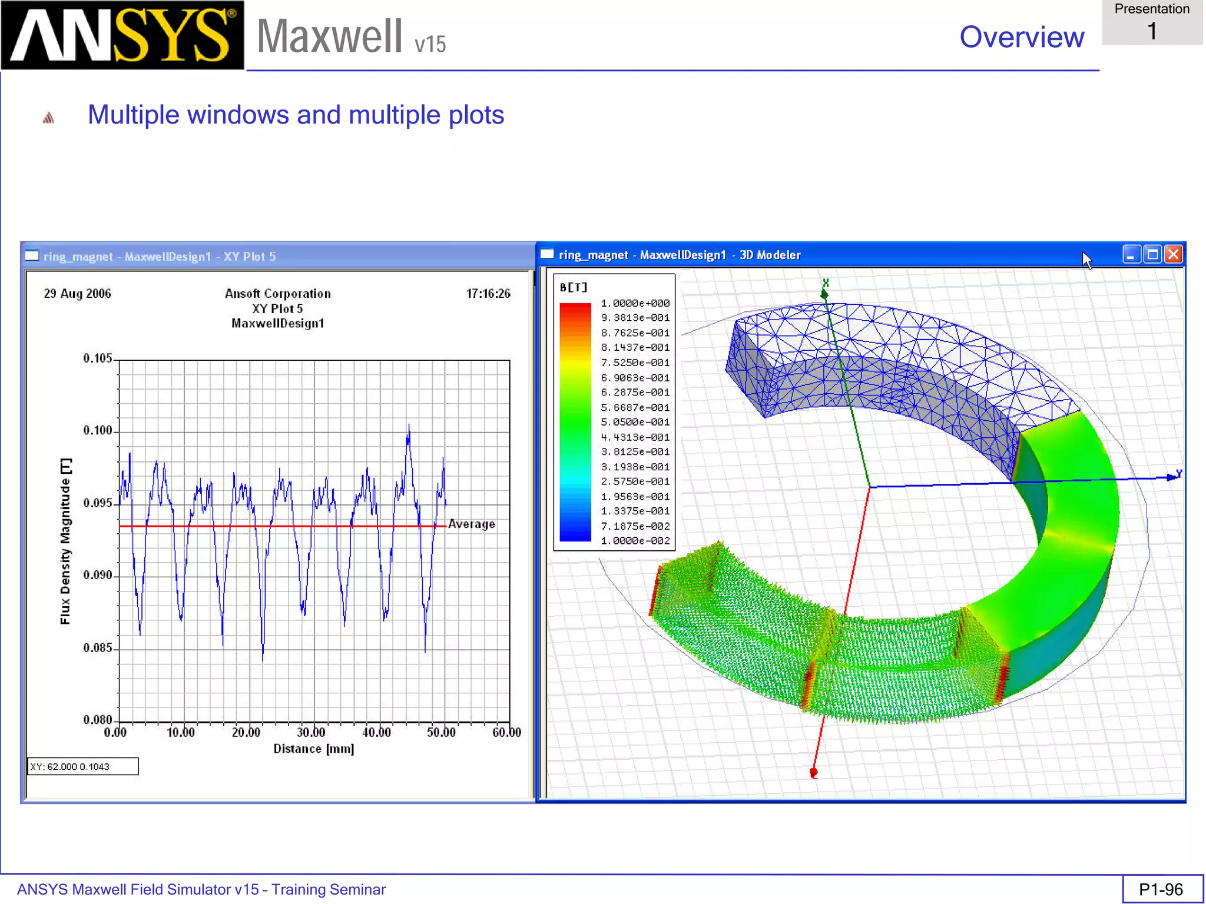Click the XY Plot 5 window title bar
The width and height of the screenshot is (1206, 904).
[x=278, y=257]
